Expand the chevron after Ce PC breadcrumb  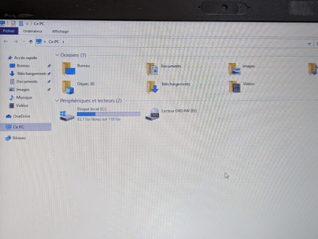tap(63, 42)
